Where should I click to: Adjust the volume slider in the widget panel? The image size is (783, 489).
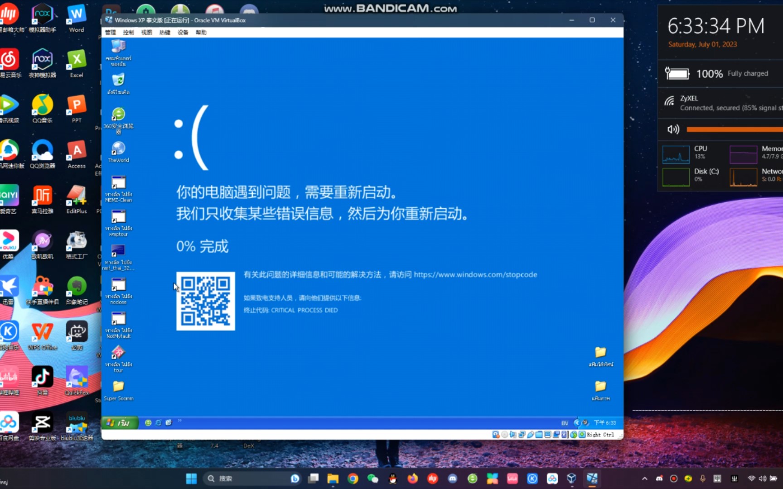[735, 129]
